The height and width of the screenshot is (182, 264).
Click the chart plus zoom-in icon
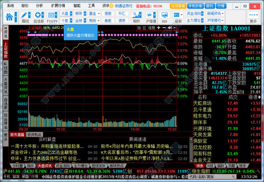(158, 28)
